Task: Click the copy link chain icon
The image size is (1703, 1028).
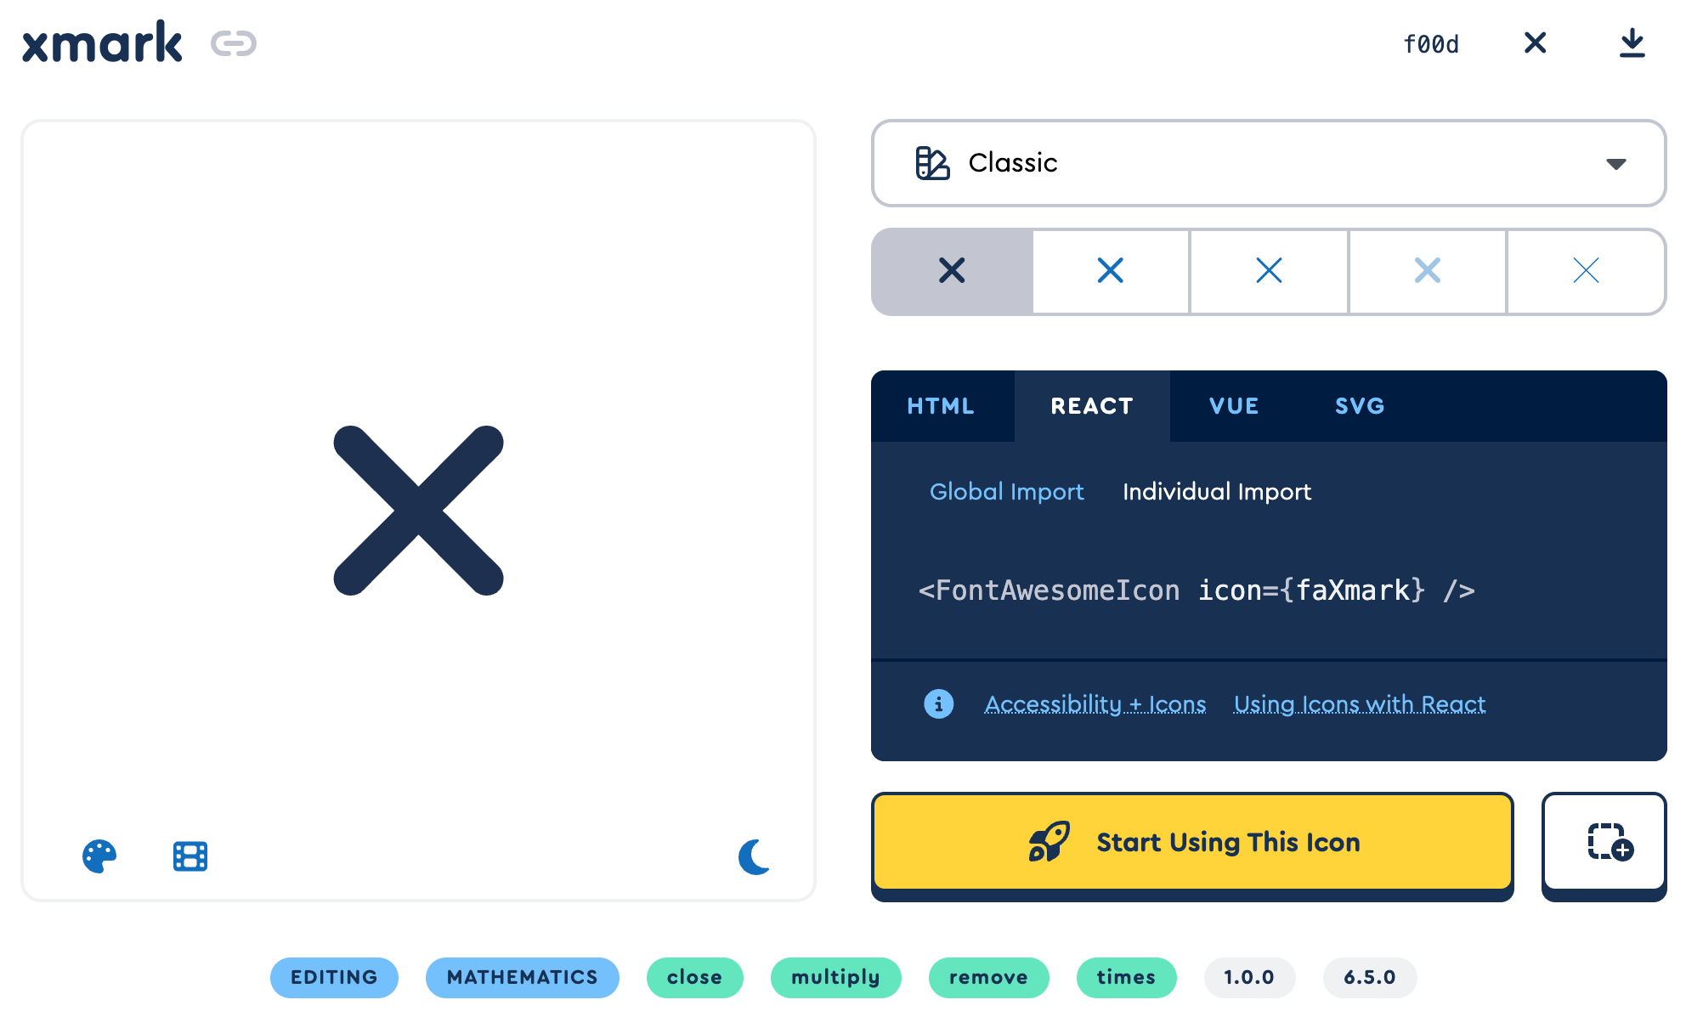Action: [x=234, y=43]
